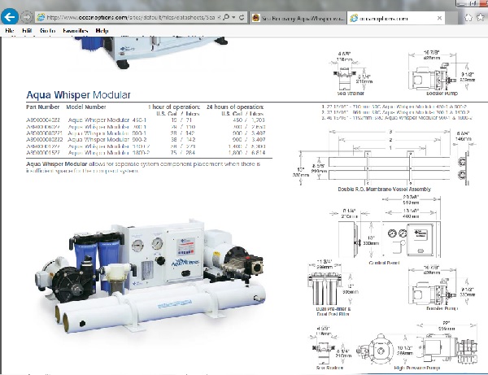Open Favorites with the star icon
Viewport: 488px width, 375px height.
point(481,17)
